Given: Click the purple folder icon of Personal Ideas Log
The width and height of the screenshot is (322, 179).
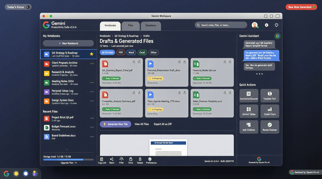Looking at the screenshot, I should (x=47, y=92).
